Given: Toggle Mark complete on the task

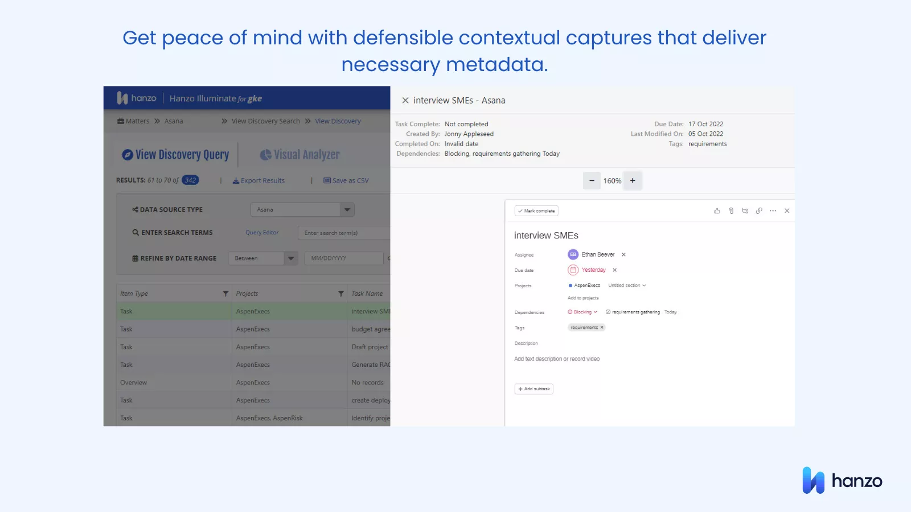Looking at the screenshot, I should pyautogui.click(x=536, y=211).
